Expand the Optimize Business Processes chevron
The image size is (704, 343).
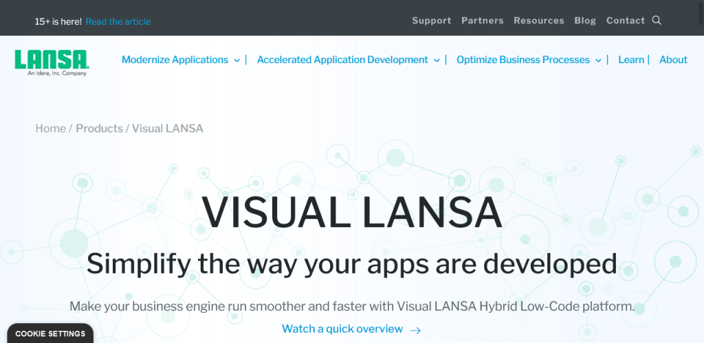tap(599, 60)
